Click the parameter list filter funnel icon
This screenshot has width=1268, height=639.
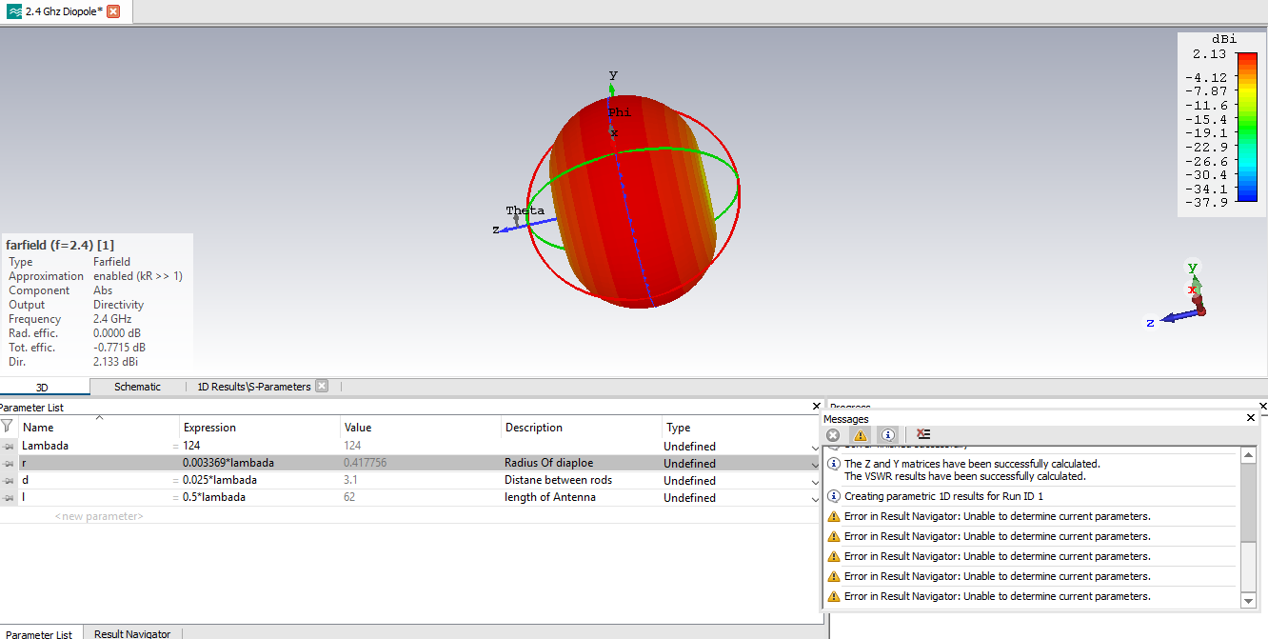[x=8, y=427]
